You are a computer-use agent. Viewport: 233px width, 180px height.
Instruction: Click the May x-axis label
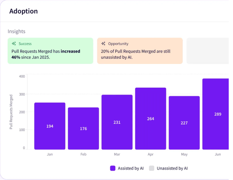[184, 154]
